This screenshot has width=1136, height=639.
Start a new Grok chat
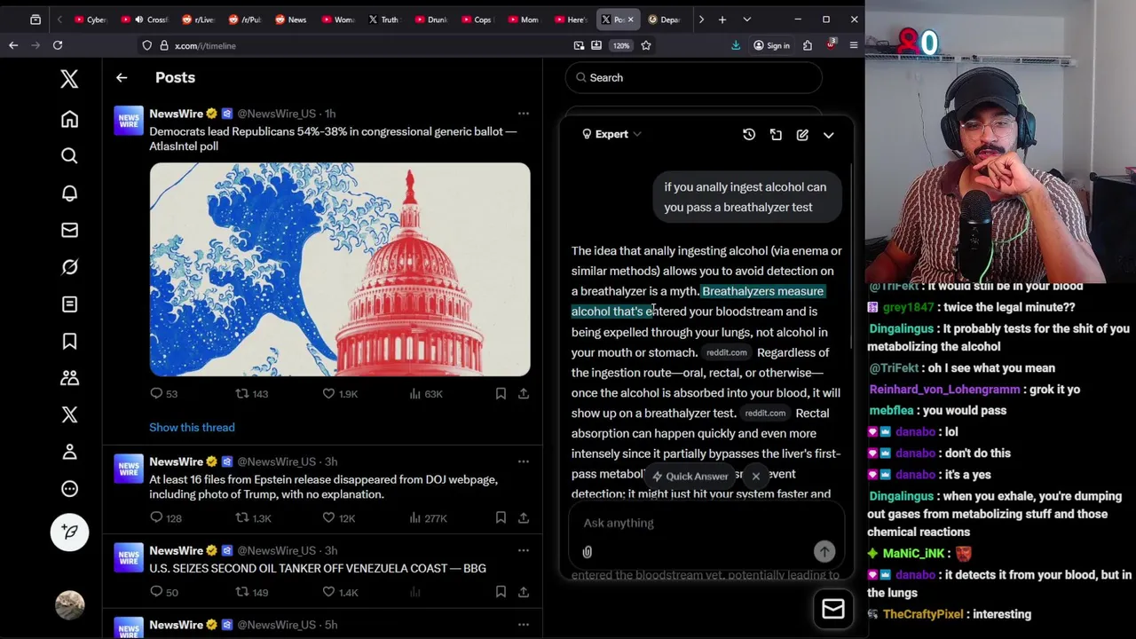tap(802, 134)
